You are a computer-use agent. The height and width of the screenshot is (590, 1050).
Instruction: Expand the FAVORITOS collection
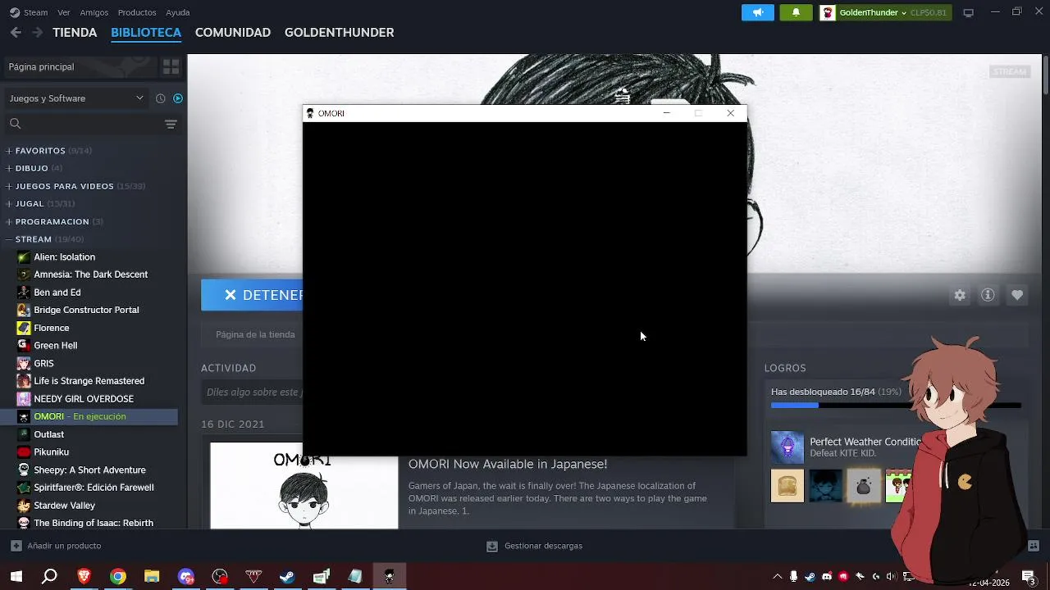9,151
